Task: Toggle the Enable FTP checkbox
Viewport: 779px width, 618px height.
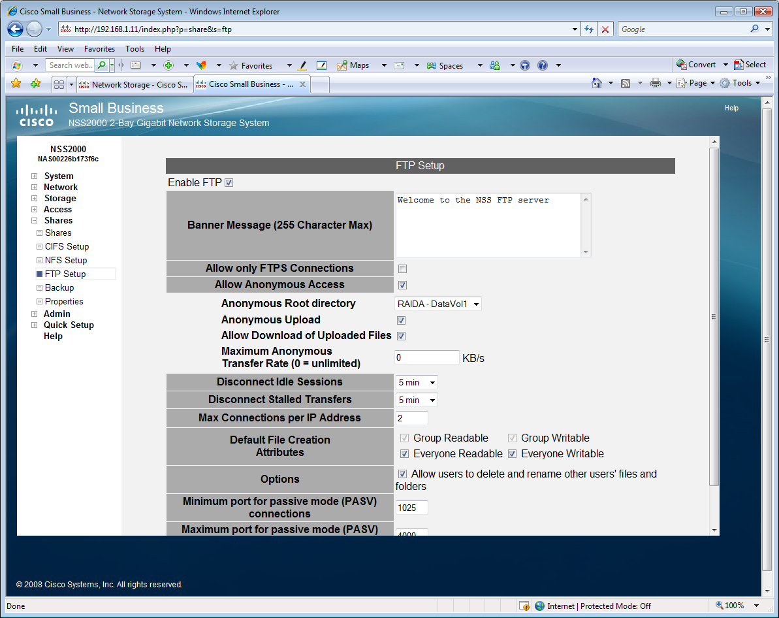Action: pos(229,182)
